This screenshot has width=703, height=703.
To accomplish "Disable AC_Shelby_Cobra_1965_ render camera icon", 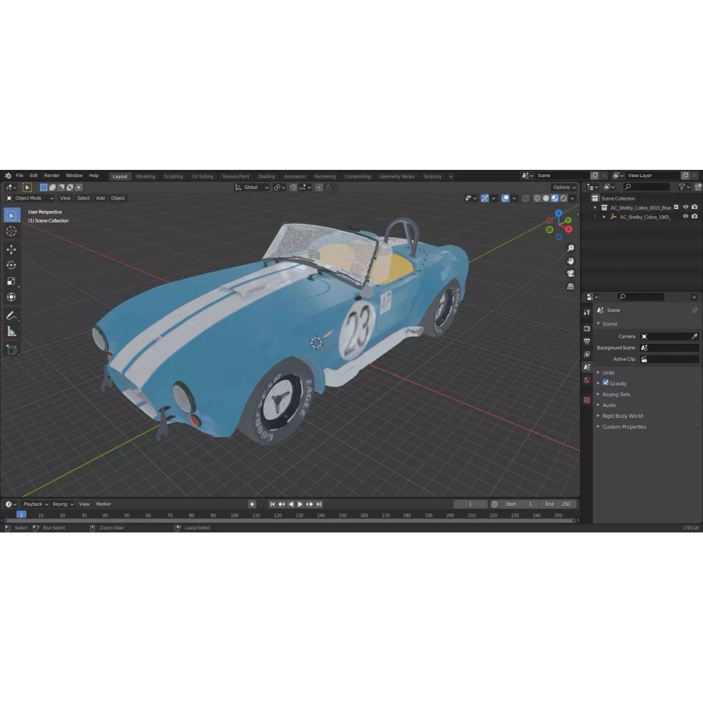I will tap(695, 216).
